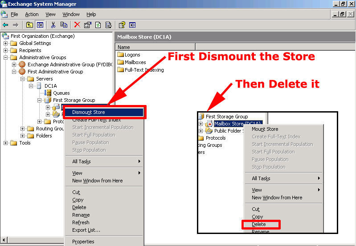Open the Window menu
The width and height of the screenshot is (356, 246).
click(71, 14)
